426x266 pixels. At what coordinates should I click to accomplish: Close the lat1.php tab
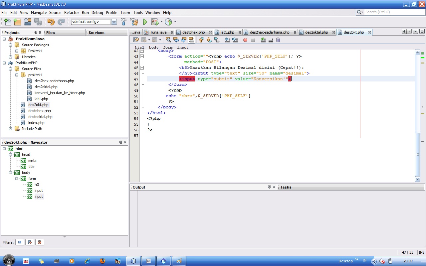(239, 32)
